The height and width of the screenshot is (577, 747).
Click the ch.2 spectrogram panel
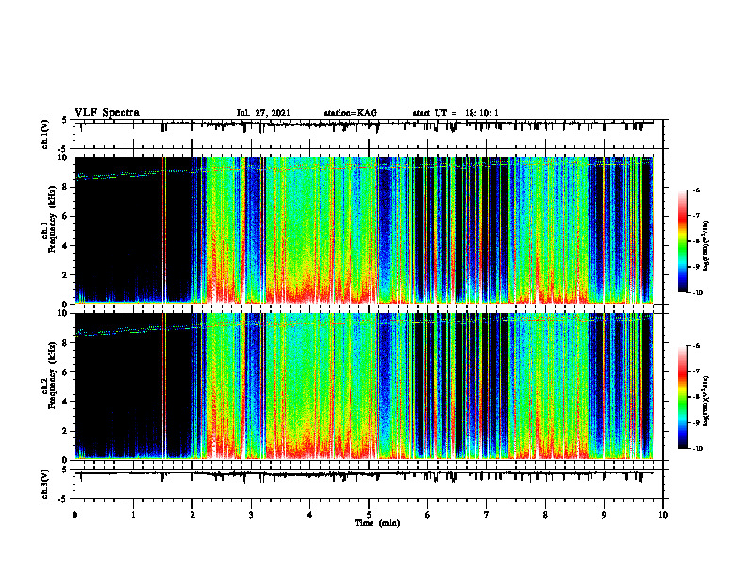pyautogui.click(x=369, y=387)
